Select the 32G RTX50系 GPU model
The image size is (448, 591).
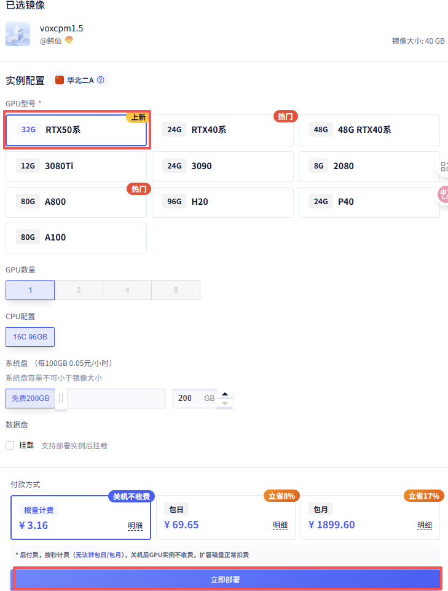[76, 130]
